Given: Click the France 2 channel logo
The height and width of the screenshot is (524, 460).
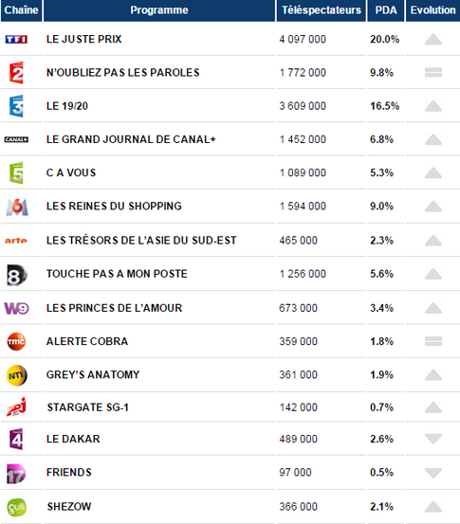Looking at the screenshot, I should (16, 73).
